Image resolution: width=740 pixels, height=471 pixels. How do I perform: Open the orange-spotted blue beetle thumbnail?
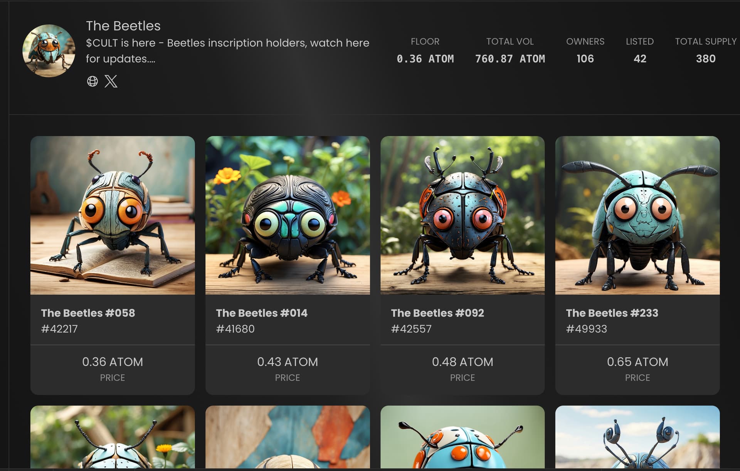click(462, 437)
